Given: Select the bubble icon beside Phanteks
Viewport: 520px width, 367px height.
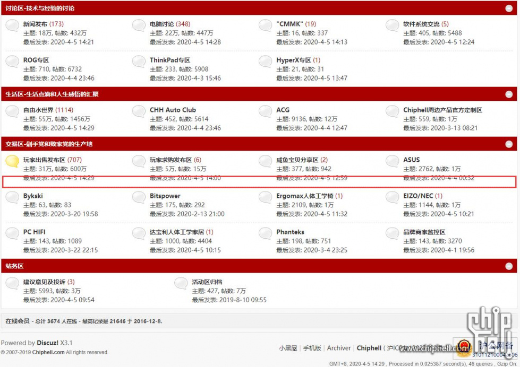Looking at the screenshot, I should tap(265, 233).
